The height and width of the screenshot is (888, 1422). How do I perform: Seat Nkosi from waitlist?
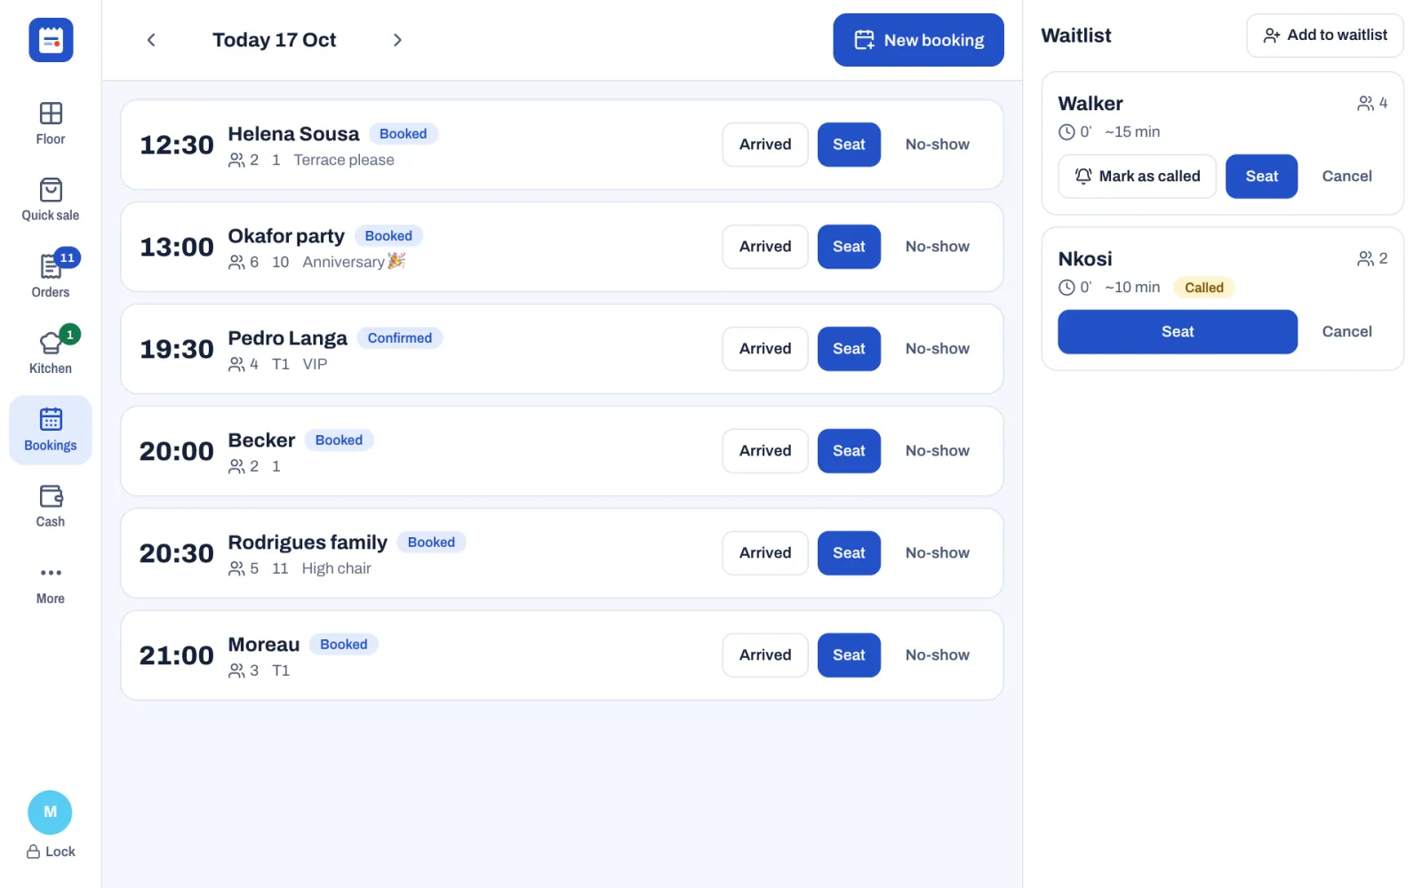1178,332
